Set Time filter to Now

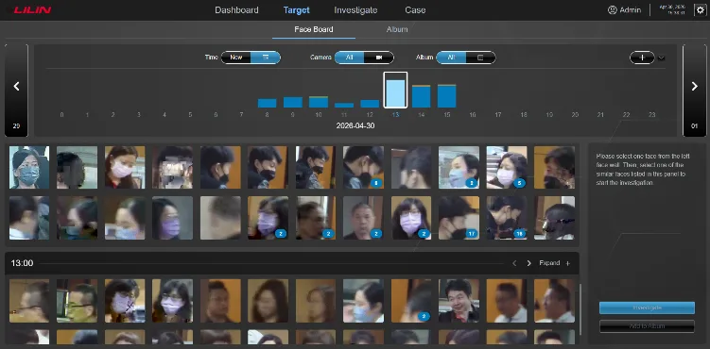tap(236, 58)
